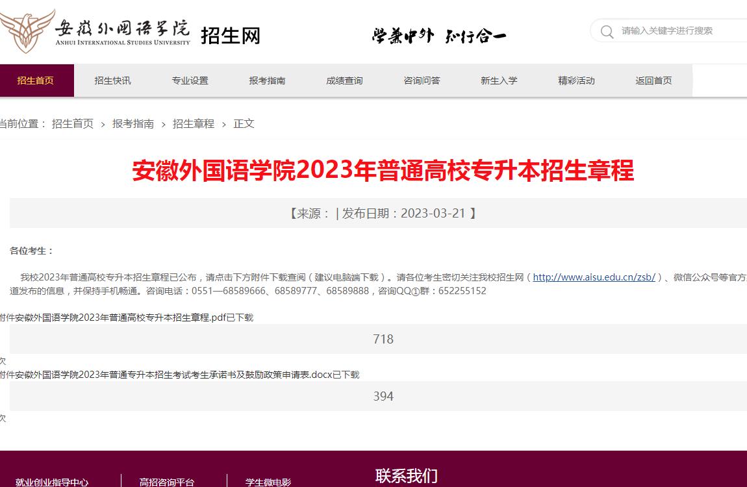Click 报考指南 in the breadcrumb
Viewport: 747px width, 487px height.
[133, 124]
